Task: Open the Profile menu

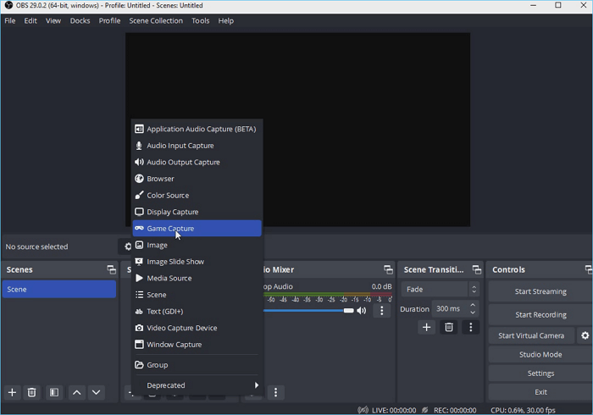Action: 109,21
